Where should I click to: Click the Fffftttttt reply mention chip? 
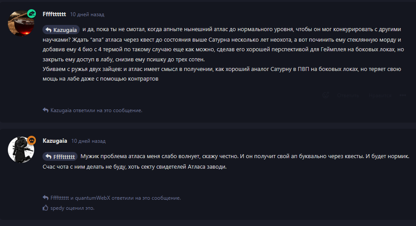coord(60,156)
